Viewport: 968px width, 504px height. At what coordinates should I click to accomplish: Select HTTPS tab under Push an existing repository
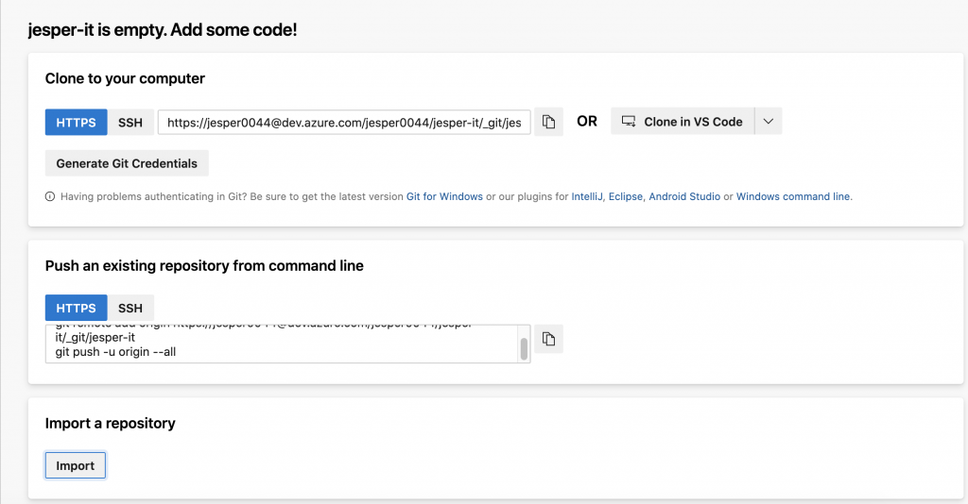pos(76,308)
